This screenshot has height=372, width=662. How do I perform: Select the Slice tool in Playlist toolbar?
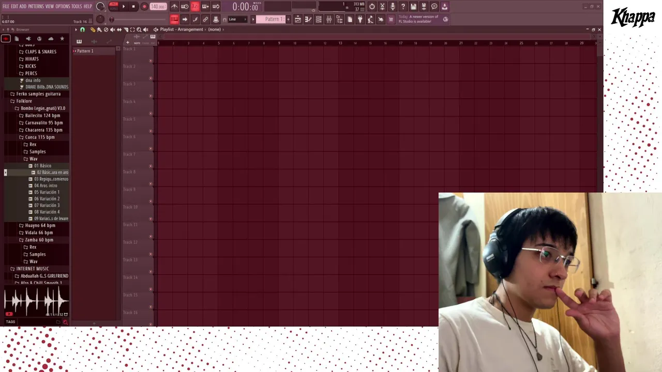(x=126, y=29)
